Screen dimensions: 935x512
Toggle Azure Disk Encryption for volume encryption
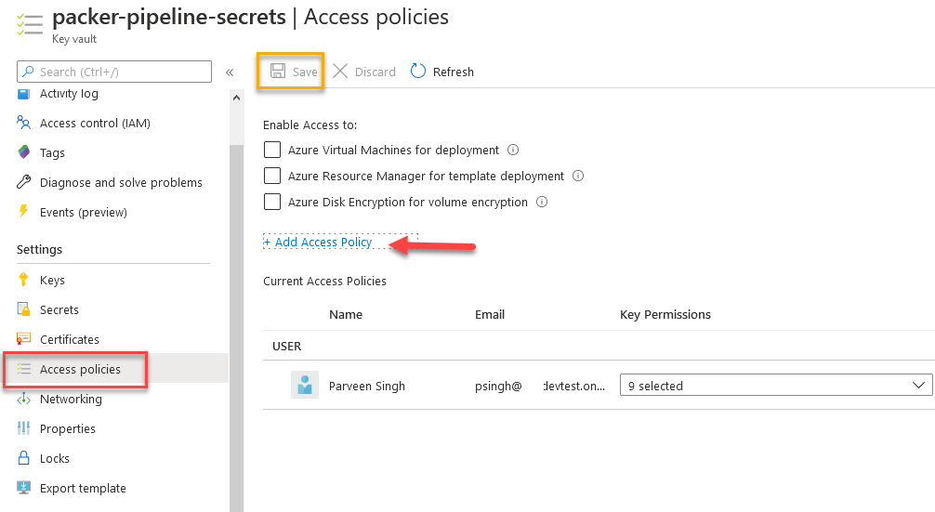[x=272, y=202]
